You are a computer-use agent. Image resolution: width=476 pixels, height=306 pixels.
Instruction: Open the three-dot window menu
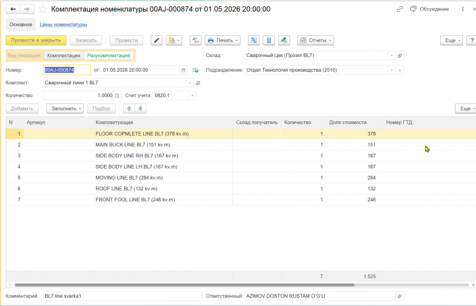462,9
